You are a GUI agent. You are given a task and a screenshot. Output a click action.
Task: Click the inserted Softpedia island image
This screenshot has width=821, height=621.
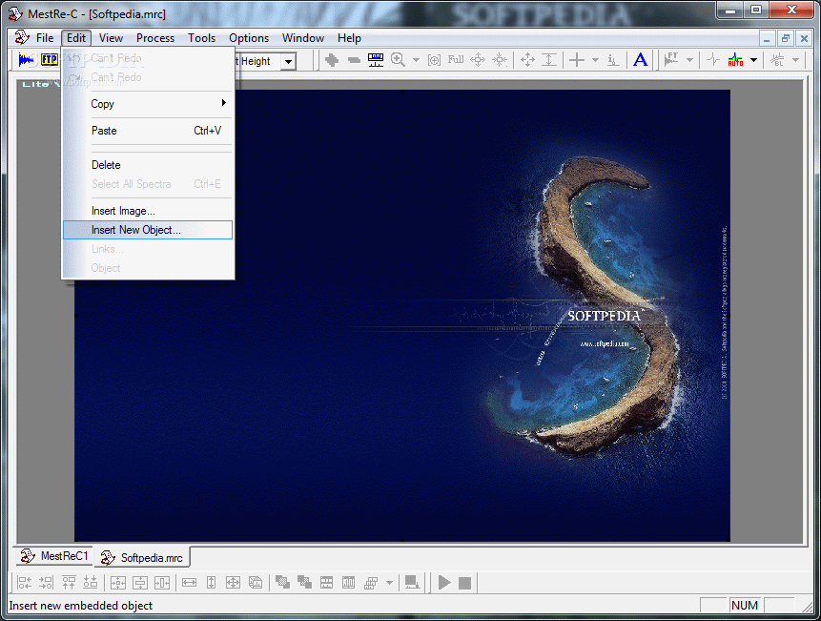[402, 316]
